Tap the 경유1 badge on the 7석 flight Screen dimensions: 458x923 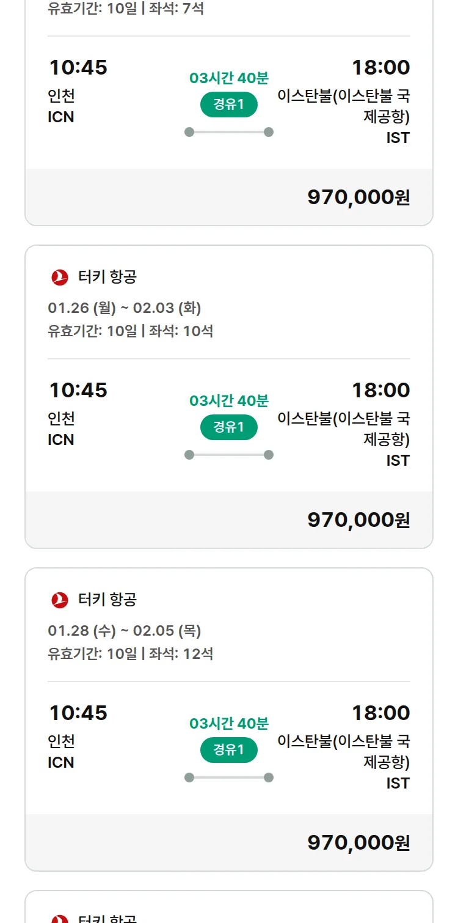click(x=229, y=105)
